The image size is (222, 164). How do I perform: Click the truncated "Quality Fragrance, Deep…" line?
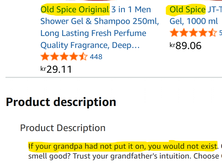(x=90, y=45)
